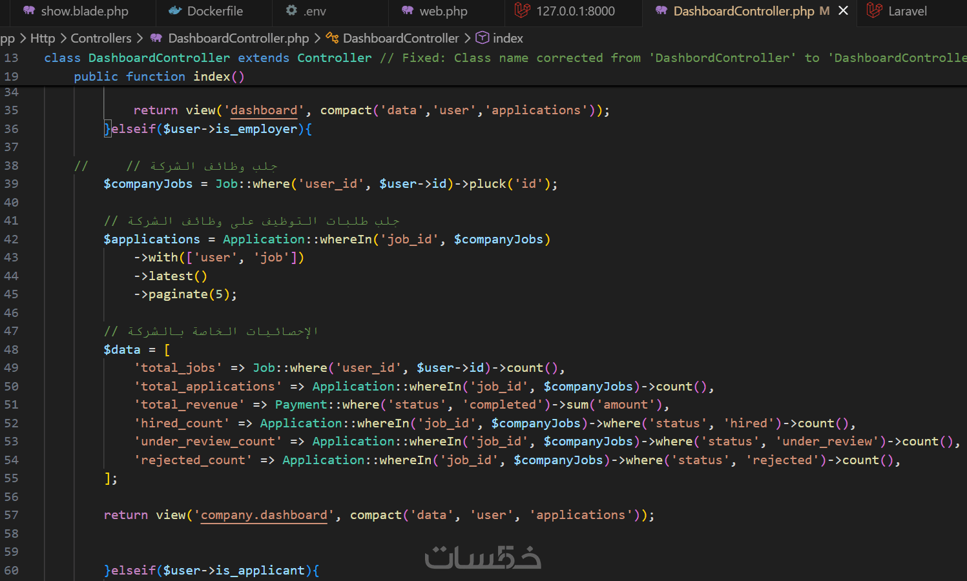967x581 pixels.
Task: Expand chevron after Controllers breadcrumb
Action: click(140, 38)
